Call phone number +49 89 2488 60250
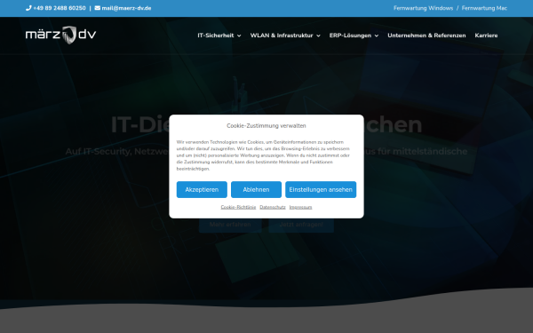This screenshot has height=333, width=533. click(x=60, y=8)
